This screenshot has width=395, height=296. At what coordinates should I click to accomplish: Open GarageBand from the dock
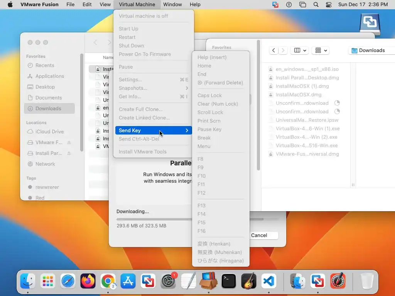(x=249, y=281)
